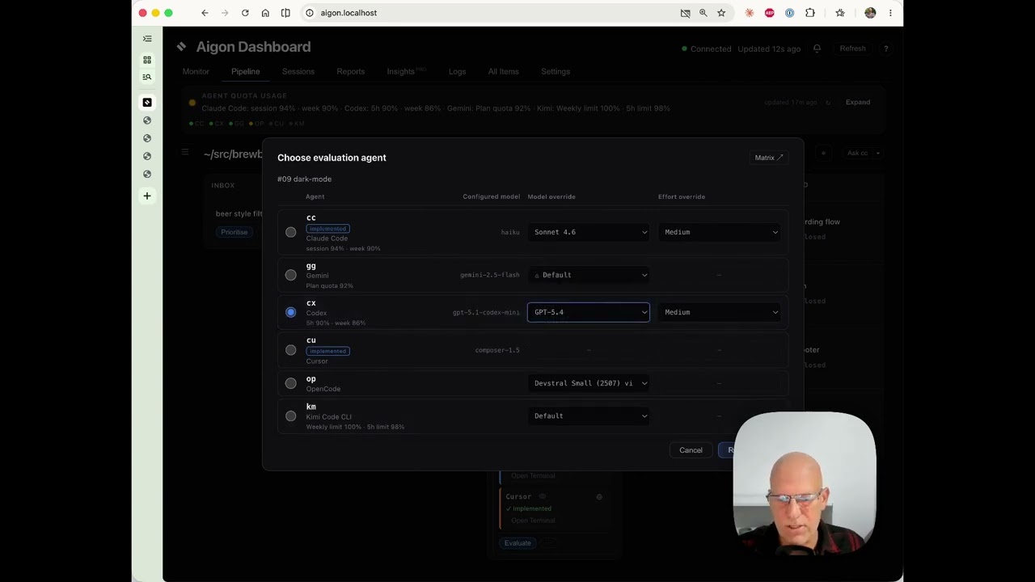Reload the aigon.localhost page

point(245,13)
